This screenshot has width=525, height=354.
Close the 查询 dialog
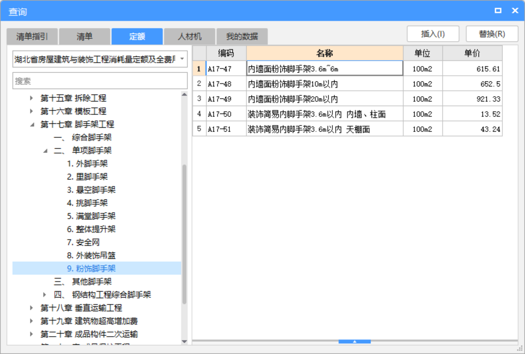click(514, 11)
